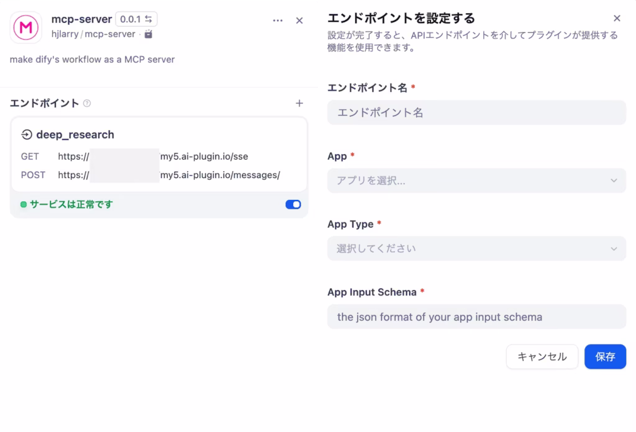Viewport: 636px width, 432px height.
Task: Focus the エンドポイント名 text field
Action: coord(476,112)
